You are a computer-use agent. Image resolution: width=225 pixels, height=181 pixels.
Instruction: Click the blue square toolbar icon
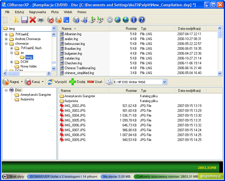(x=66, y=20)
